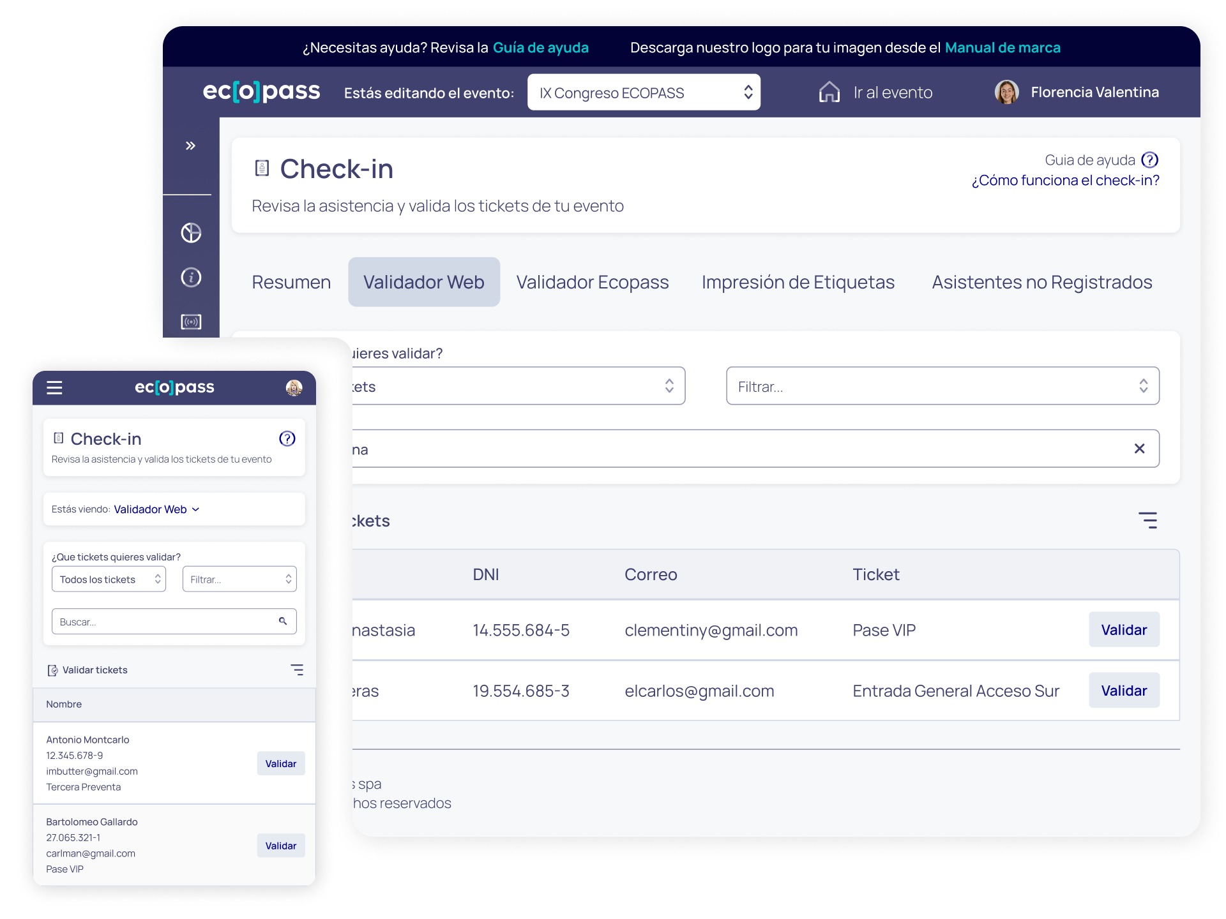
Task: Clear the search text with the X icon
Action: 1140,449
